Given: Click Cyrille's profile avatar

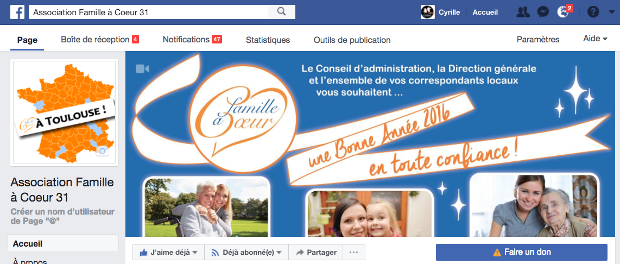Looking at the screenshot, I should (x=427, y=12).
